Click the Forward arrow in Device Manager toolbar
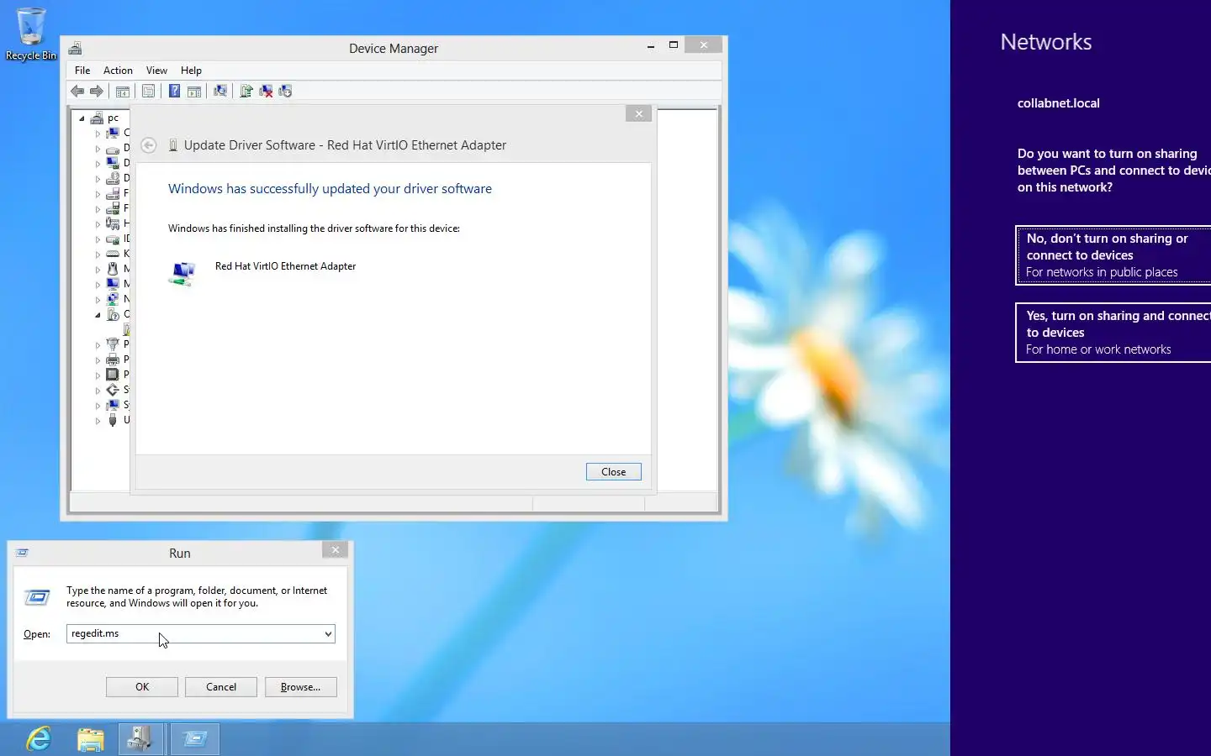 tap(97, 91)
